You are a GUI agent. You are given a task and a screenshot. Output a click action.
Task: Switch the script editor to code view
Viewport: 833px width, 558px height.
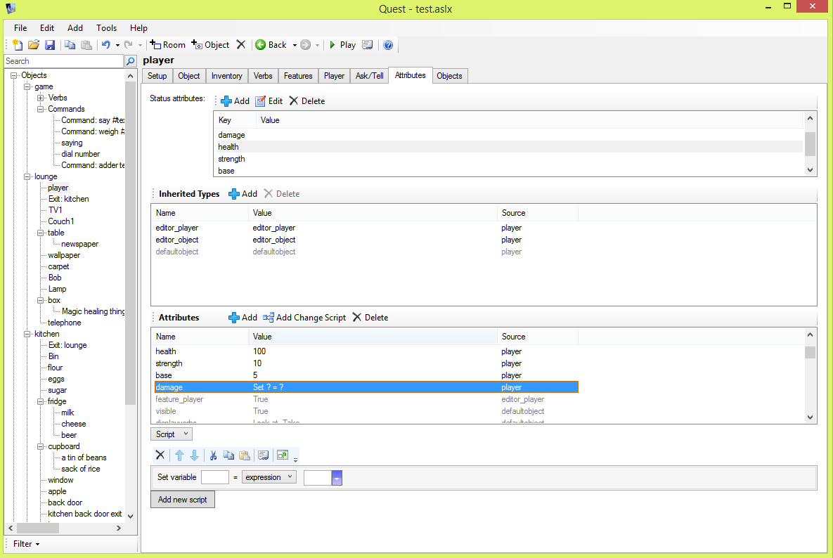pos(263,455)
